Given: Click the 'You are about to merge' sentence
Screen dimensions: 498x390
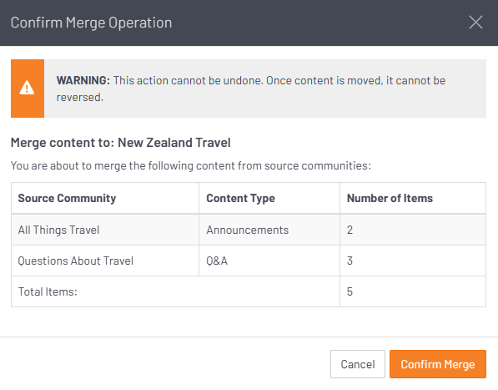Looking at the screenshot, I should coord(191,165).
